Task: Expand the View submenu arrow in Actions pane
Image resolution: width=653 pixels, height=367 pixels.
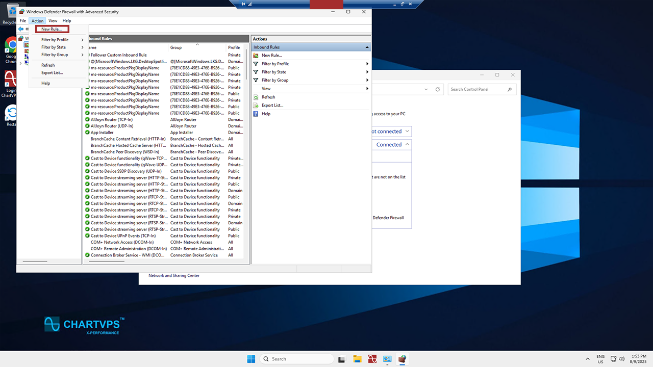Action: click(x=367, y=89)
